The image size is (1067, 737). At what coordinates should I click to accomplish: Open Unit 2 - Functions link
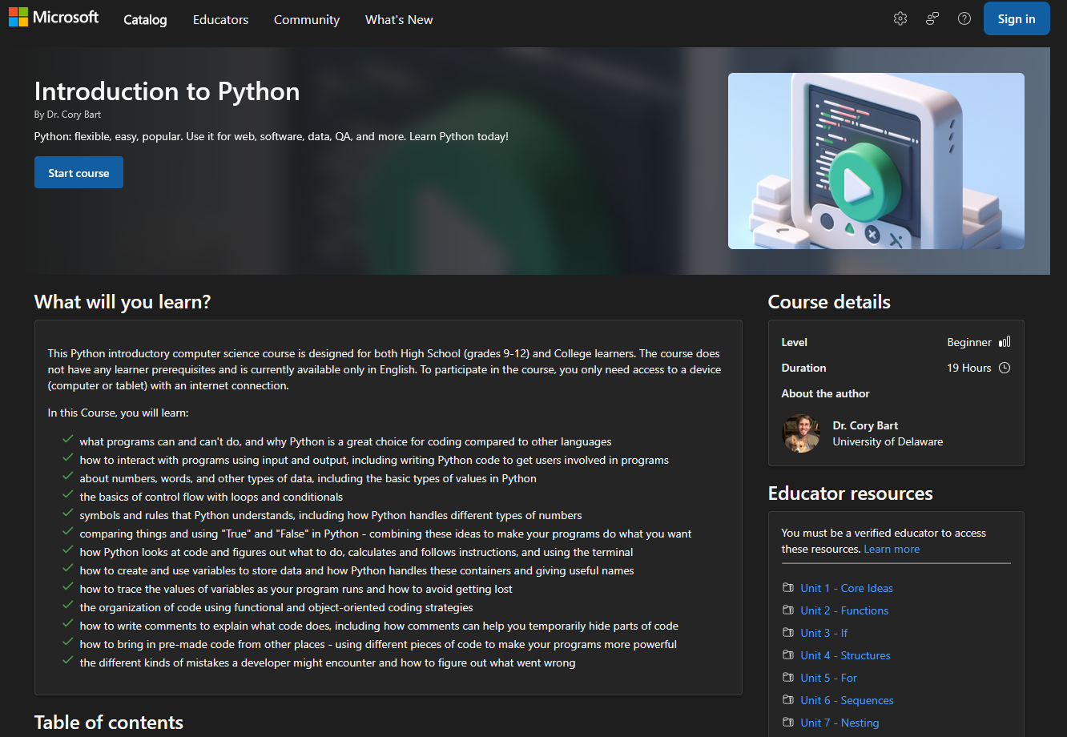(x=844, y=610)
